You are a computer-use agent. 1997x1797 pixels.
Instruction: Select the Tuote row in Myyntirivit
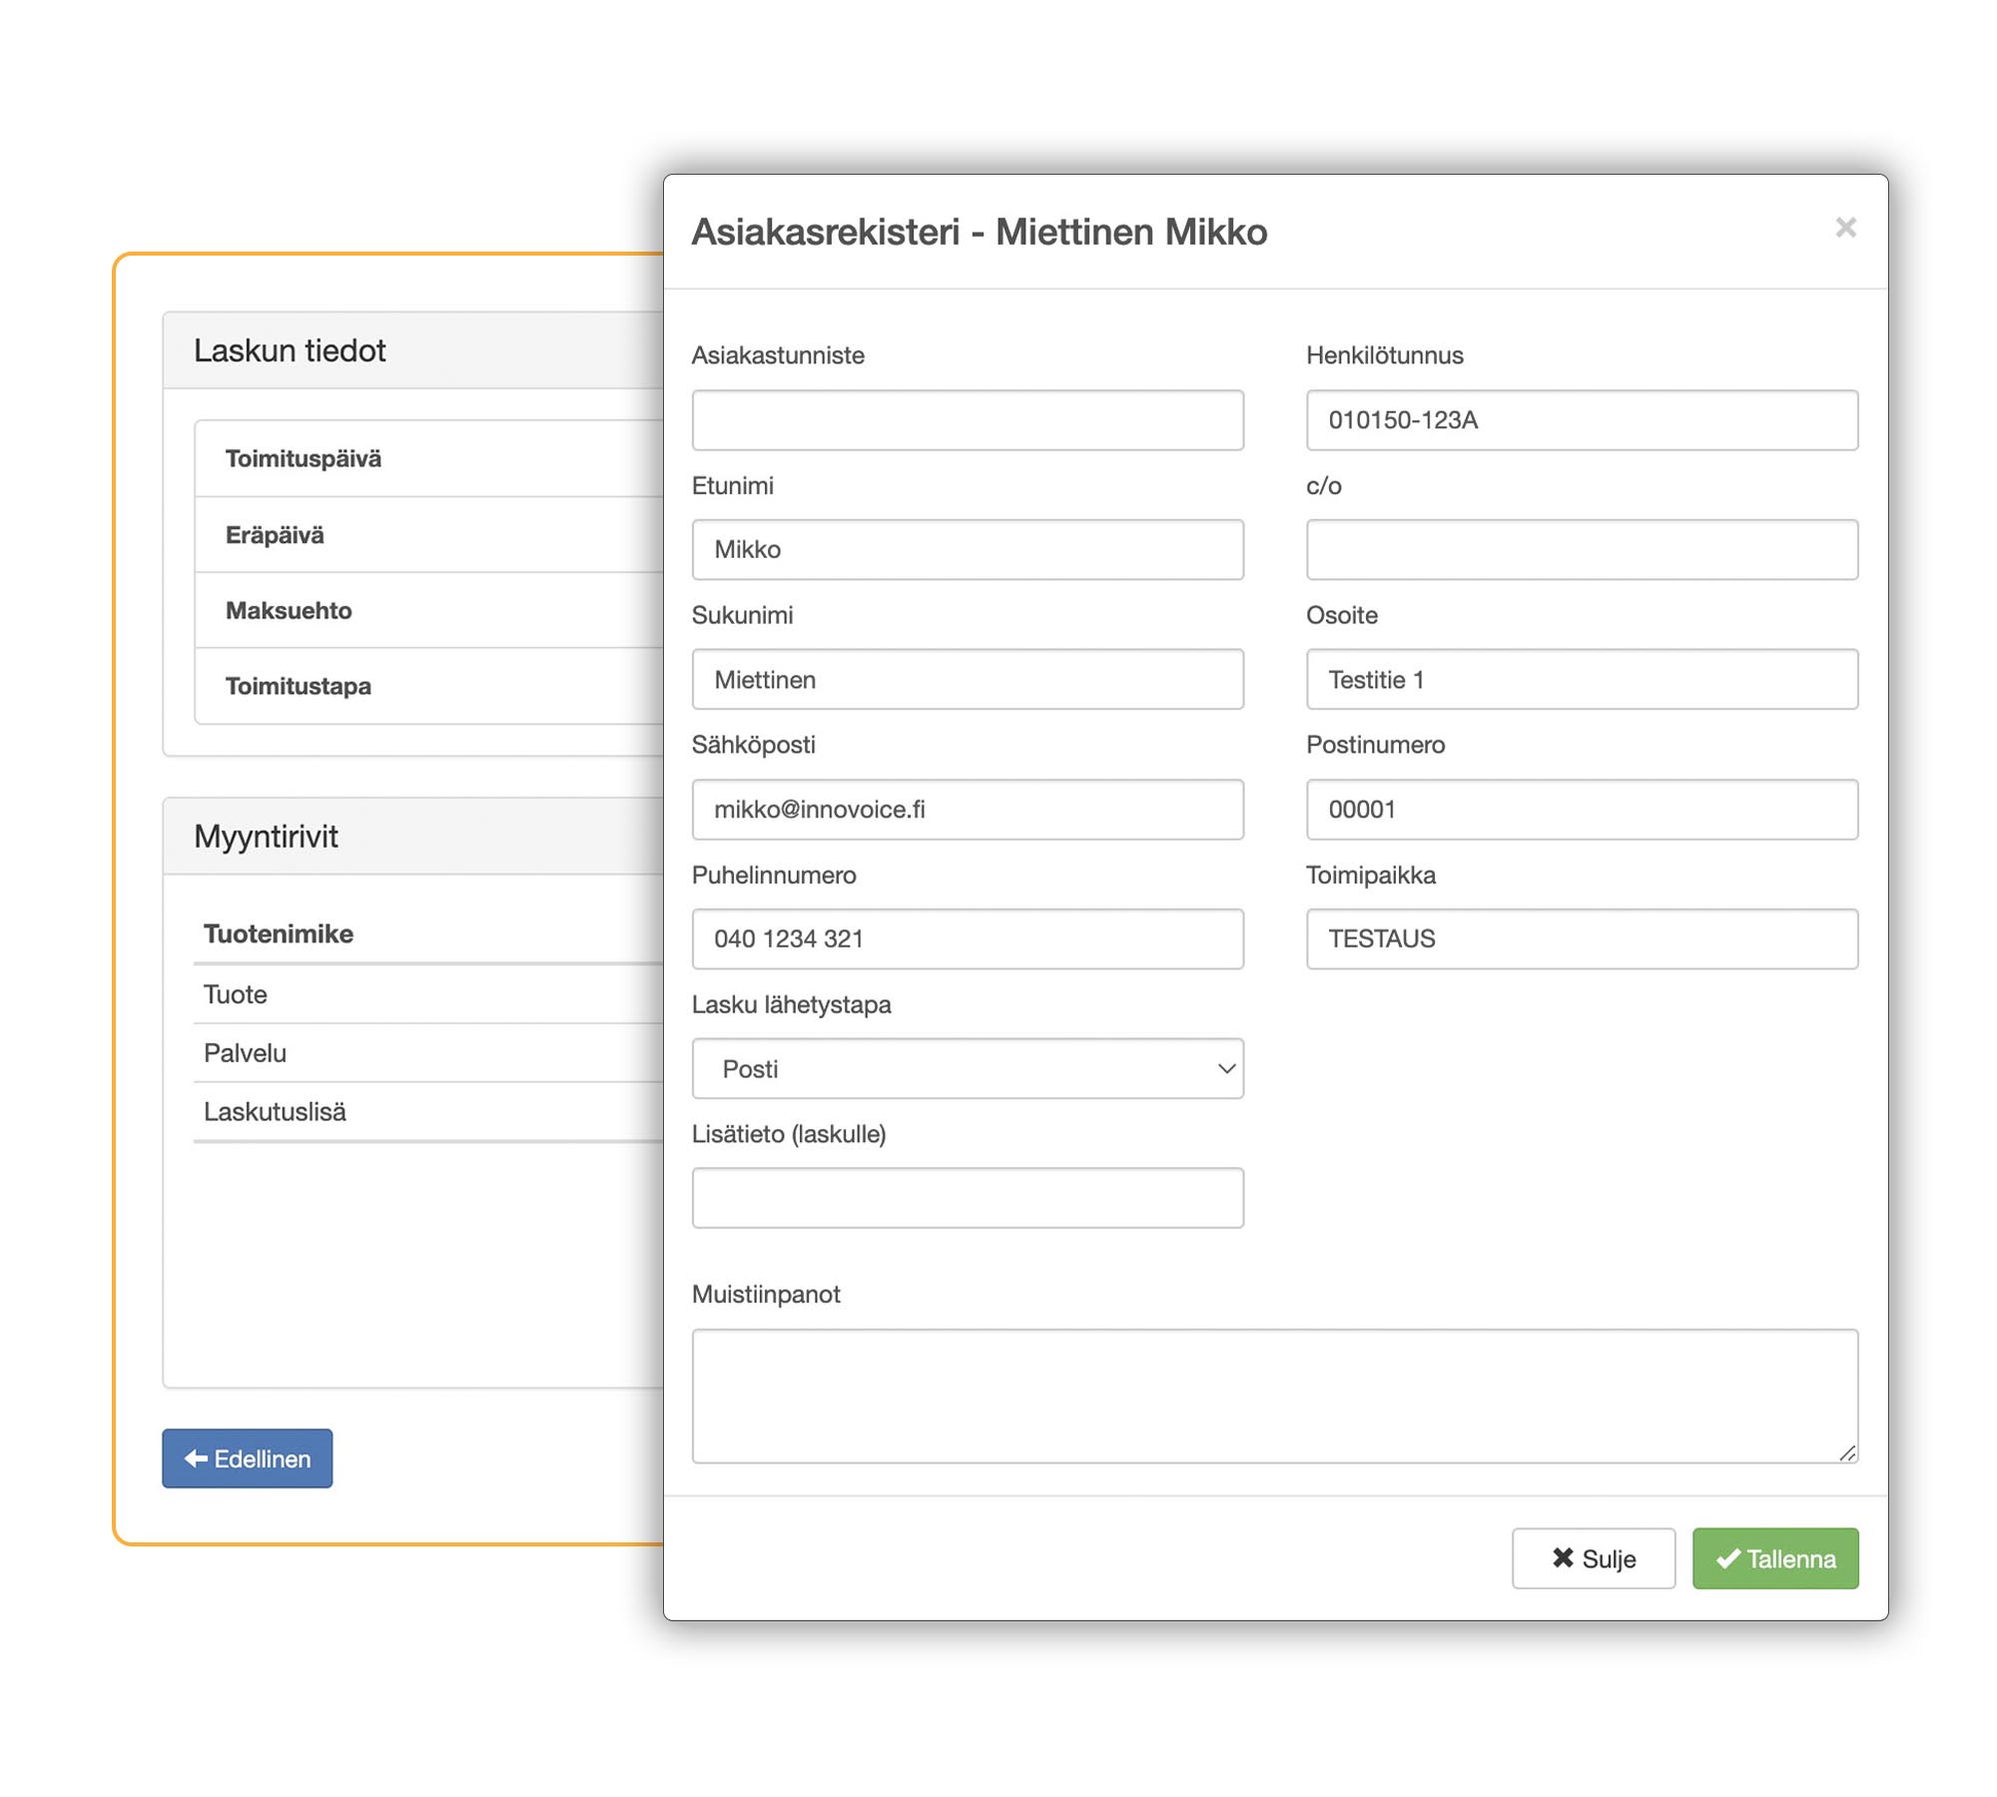428,994
